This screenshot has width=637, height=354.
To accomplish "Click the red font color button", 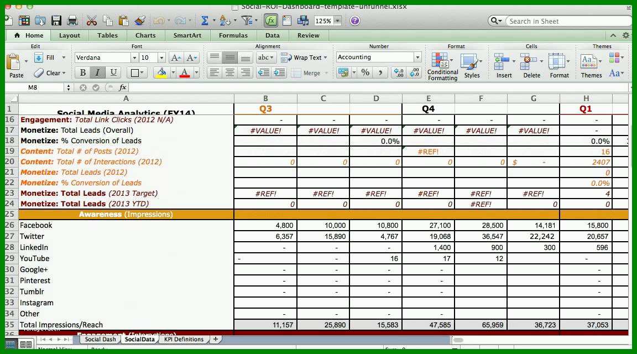I will pos(185,73).
